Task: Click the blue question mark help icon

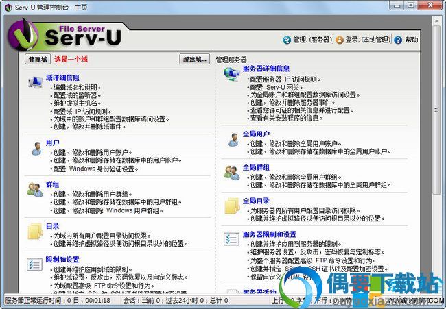Action: (x=398, y=40)
